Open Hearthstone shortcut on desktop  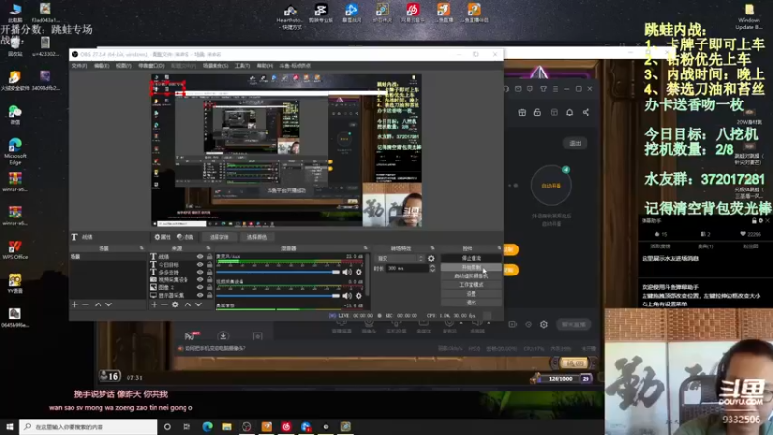point(290,16)
